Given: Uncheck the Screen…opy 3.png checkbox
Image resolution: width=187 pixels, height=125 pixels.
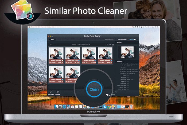Looking at the screenshot, I should [79, 61].
